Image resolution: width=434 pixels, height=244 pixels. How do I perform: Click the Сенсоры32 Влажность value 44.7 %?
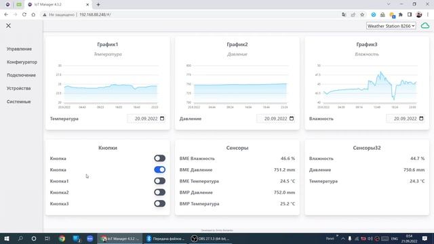418,158
